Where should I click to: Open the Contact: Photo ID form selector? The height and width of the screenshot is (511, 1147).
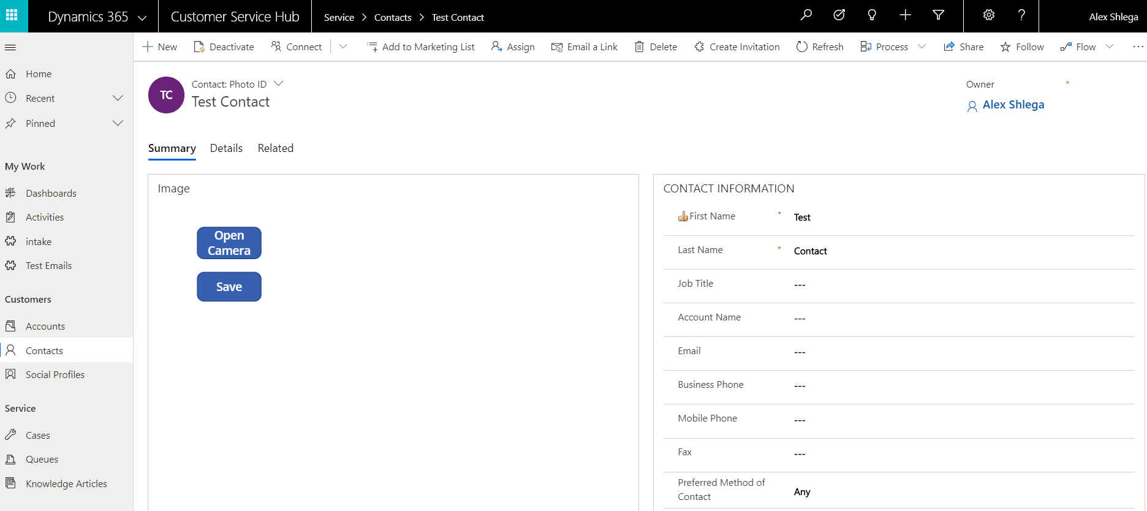click(237, 84)
